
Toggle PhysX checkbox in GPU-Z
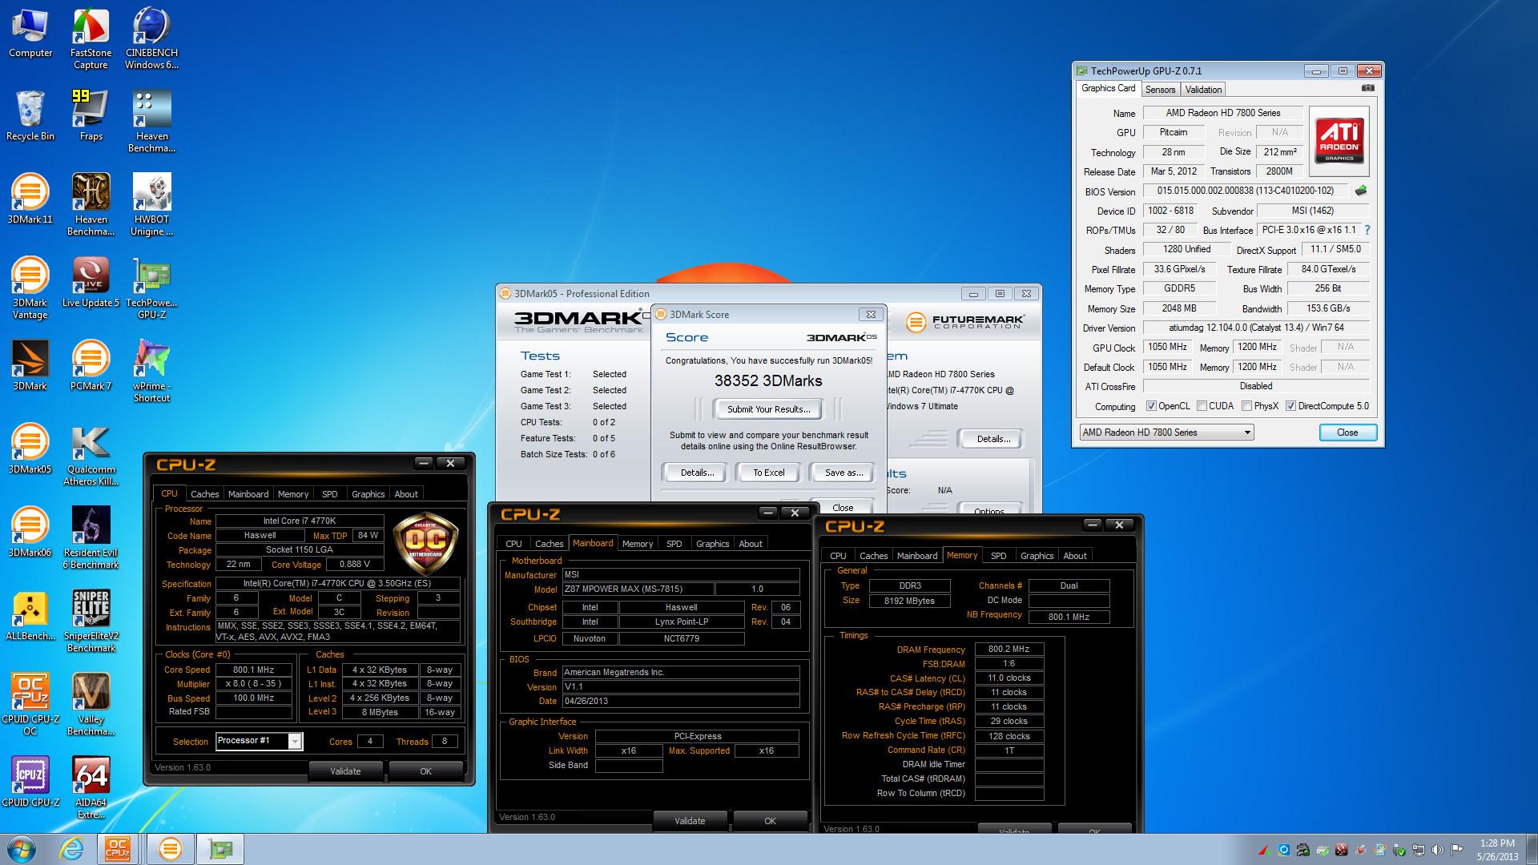[x=1246, y=406]
